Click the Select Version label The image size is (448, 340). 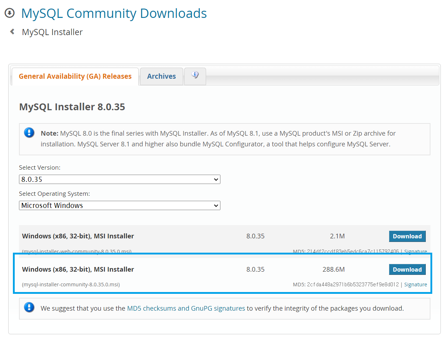40,167
